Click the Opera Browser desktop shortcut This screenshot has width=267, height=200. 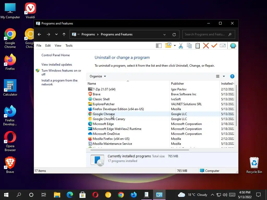click(x=10, y=141)
